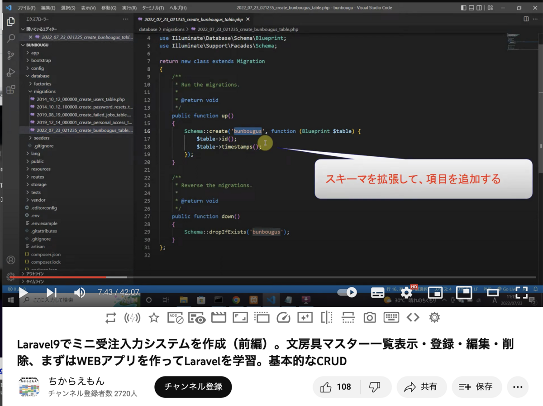Open the VS Code Explorer view icon
Viewport: 543px width, 406px height.
click(x=10, y=22)
